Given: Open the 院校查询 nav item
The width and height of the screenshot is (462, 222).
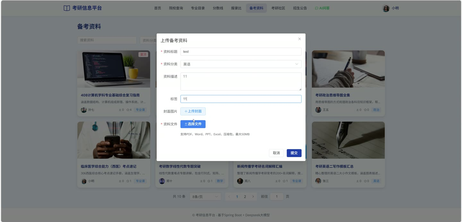Looking at the screenshot, I should tap(176, 8).
